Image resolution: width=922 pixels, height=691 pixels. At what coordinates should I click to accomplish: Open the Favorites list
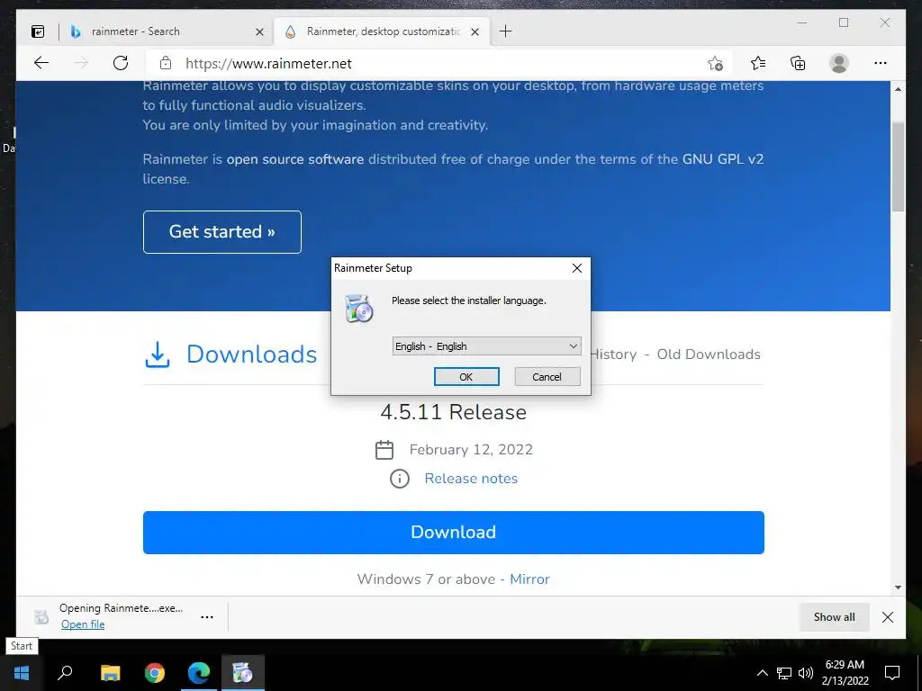(x=758, y=63)
